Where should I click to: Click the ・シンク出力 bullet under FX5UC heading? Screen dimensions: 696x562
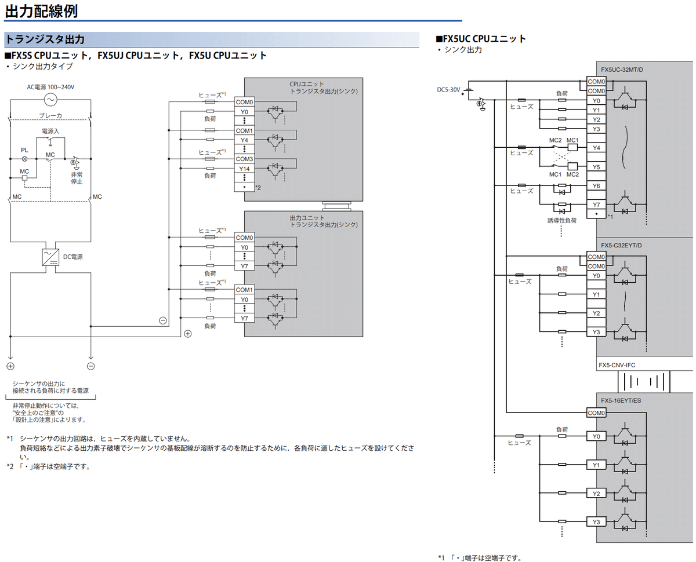pyautogui.click(x=460, y=50)
